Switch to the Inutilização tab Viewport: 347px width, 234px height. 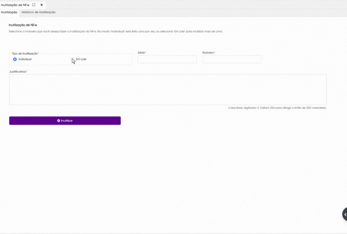(x=9, y=12)
